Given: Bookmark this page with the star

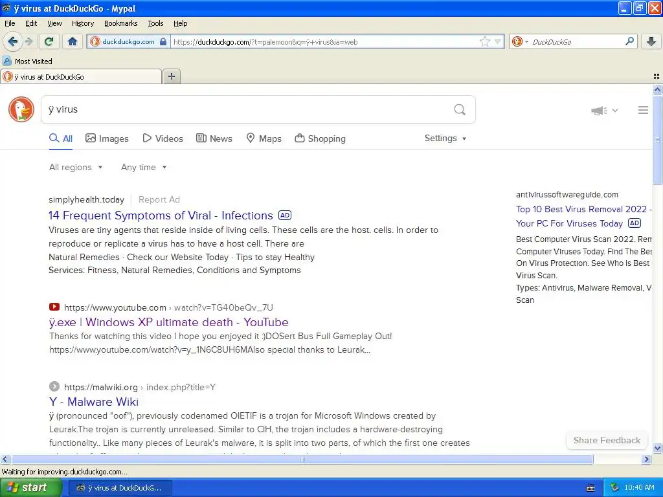Looking at the screenshot, I should (484, 41).
